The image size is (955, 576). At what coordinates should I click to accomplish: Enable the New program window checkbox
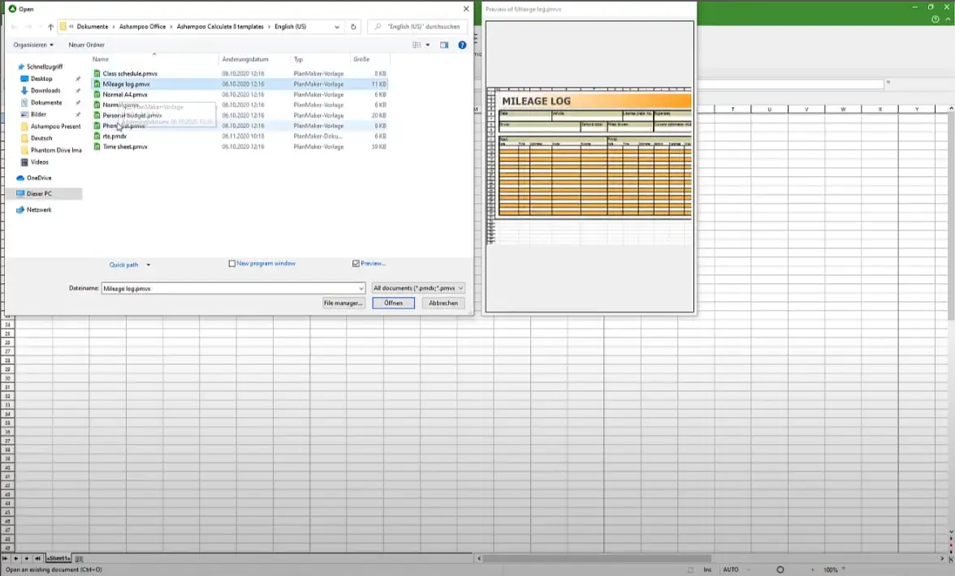pos(232,264)
